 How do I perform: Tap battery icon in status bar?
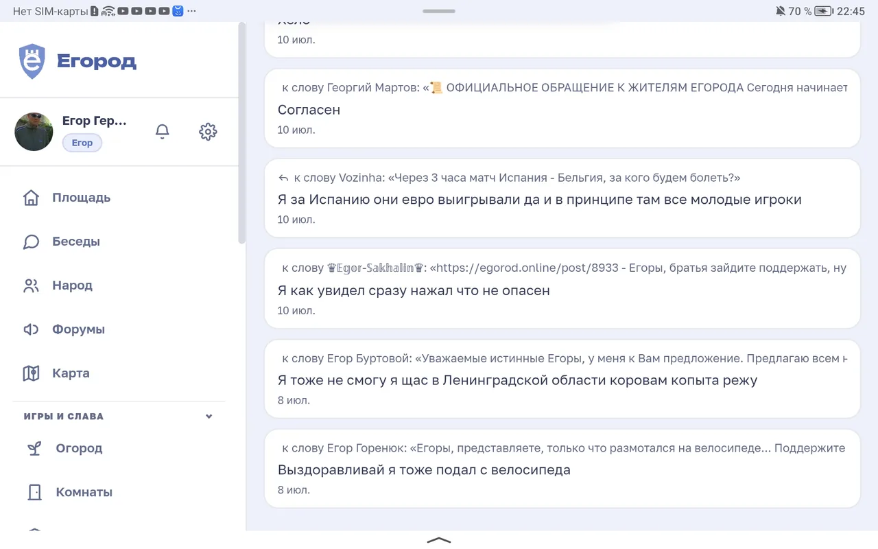click(x=823, y=11)
